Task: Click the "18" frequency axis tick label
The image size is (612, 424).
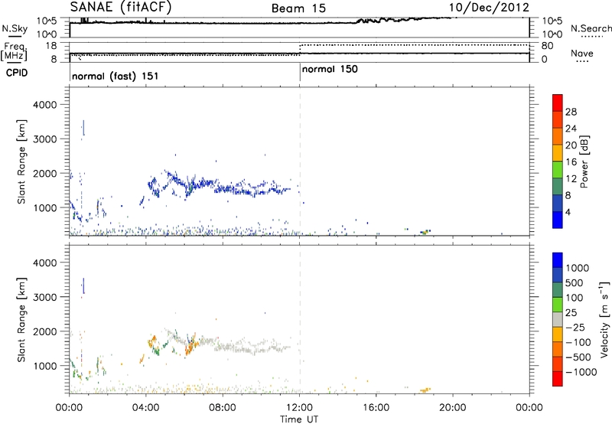Action: (x=51, y=46)
